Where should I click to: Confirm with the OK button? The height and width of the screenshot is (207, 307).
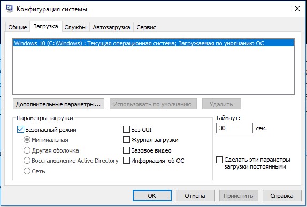pos(152,195)
